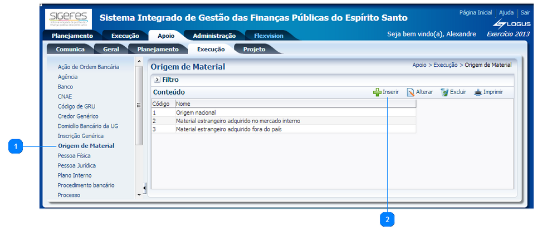The height and width of the screenshot is (236, 557).
Task: Expand the Filtro section
Action: pyautogui.click(x=157, y=80)
